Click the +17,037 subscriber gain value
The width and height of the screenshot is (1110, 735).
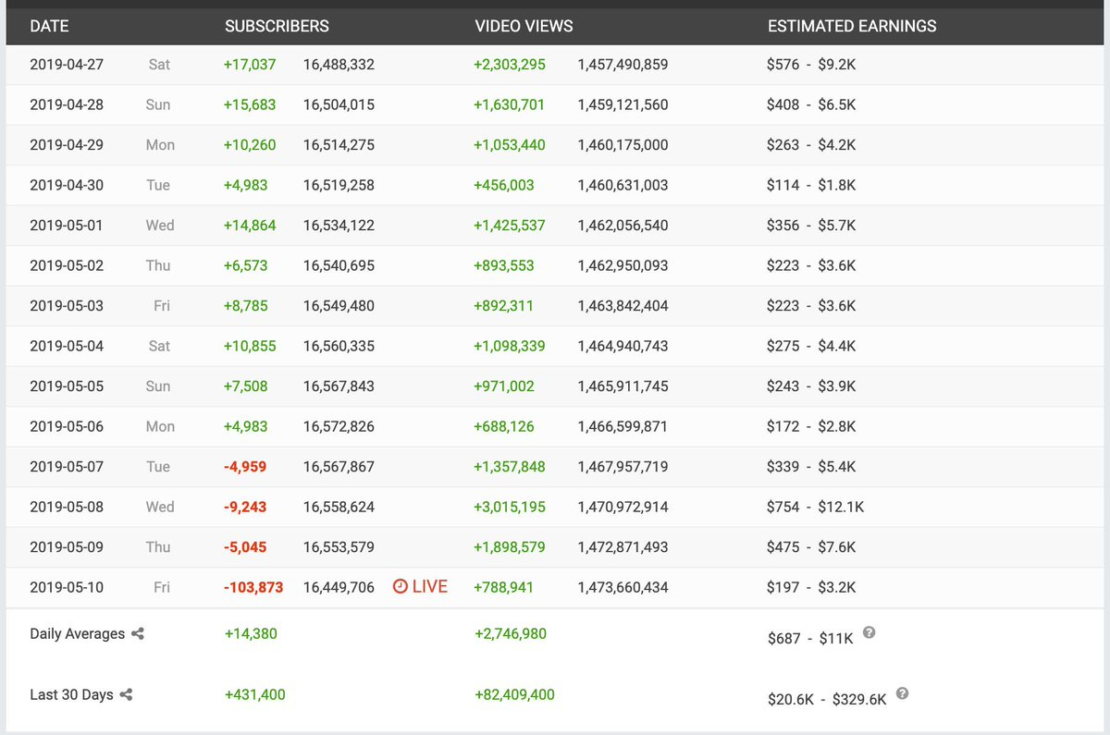(x=250, y=65)
